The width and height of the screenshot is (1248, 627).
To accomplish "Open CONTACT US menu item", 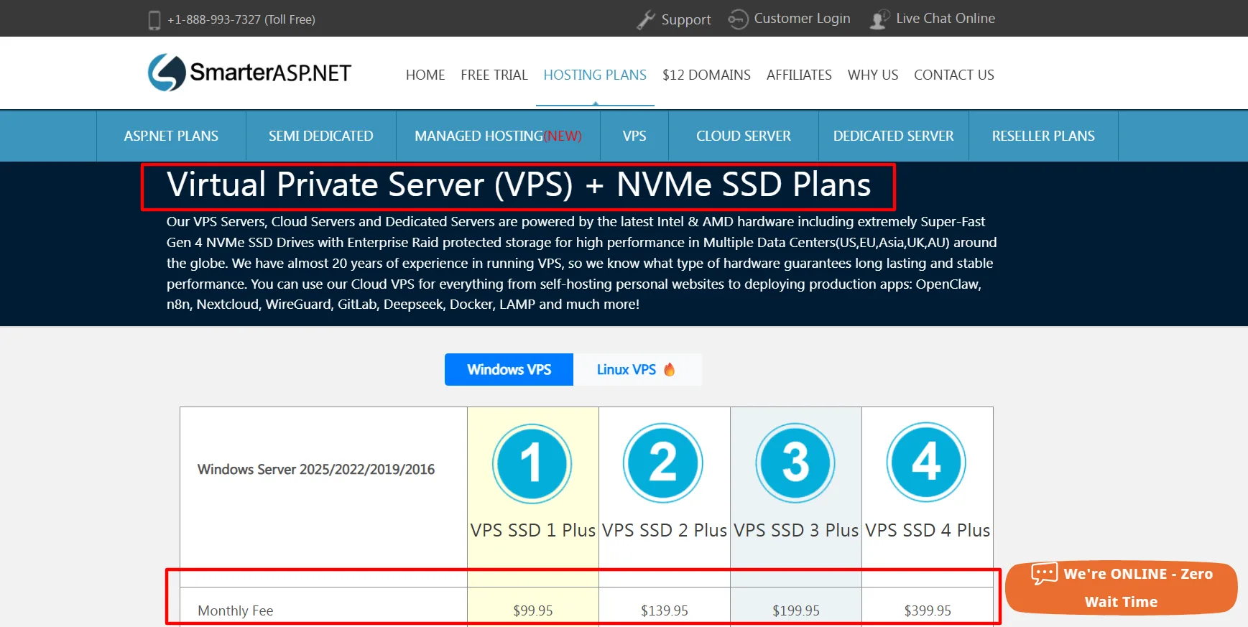I will [954, 75].
